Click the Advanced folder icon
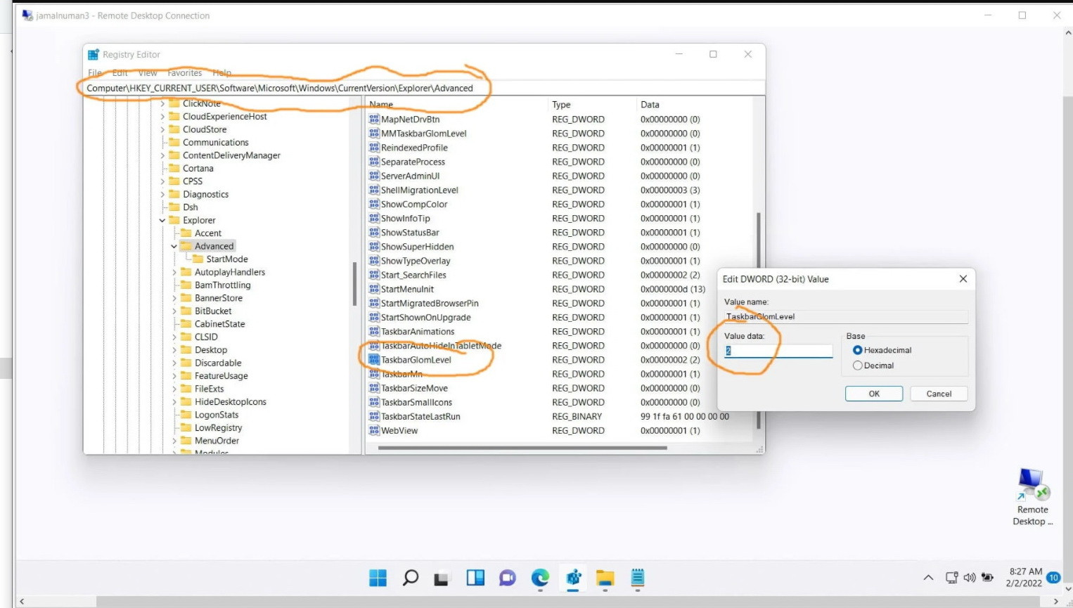Viewport: 1073px width, 608px height. click(x=186, y=246)
